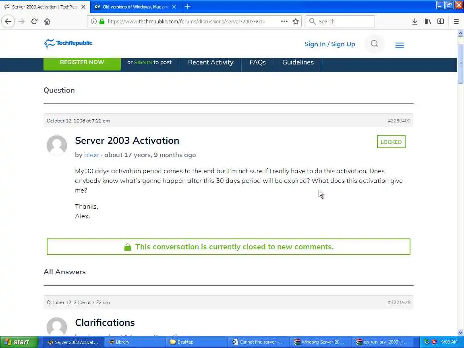
Task: Click the green SIGN IN link
Action: [x=143, y=62]
